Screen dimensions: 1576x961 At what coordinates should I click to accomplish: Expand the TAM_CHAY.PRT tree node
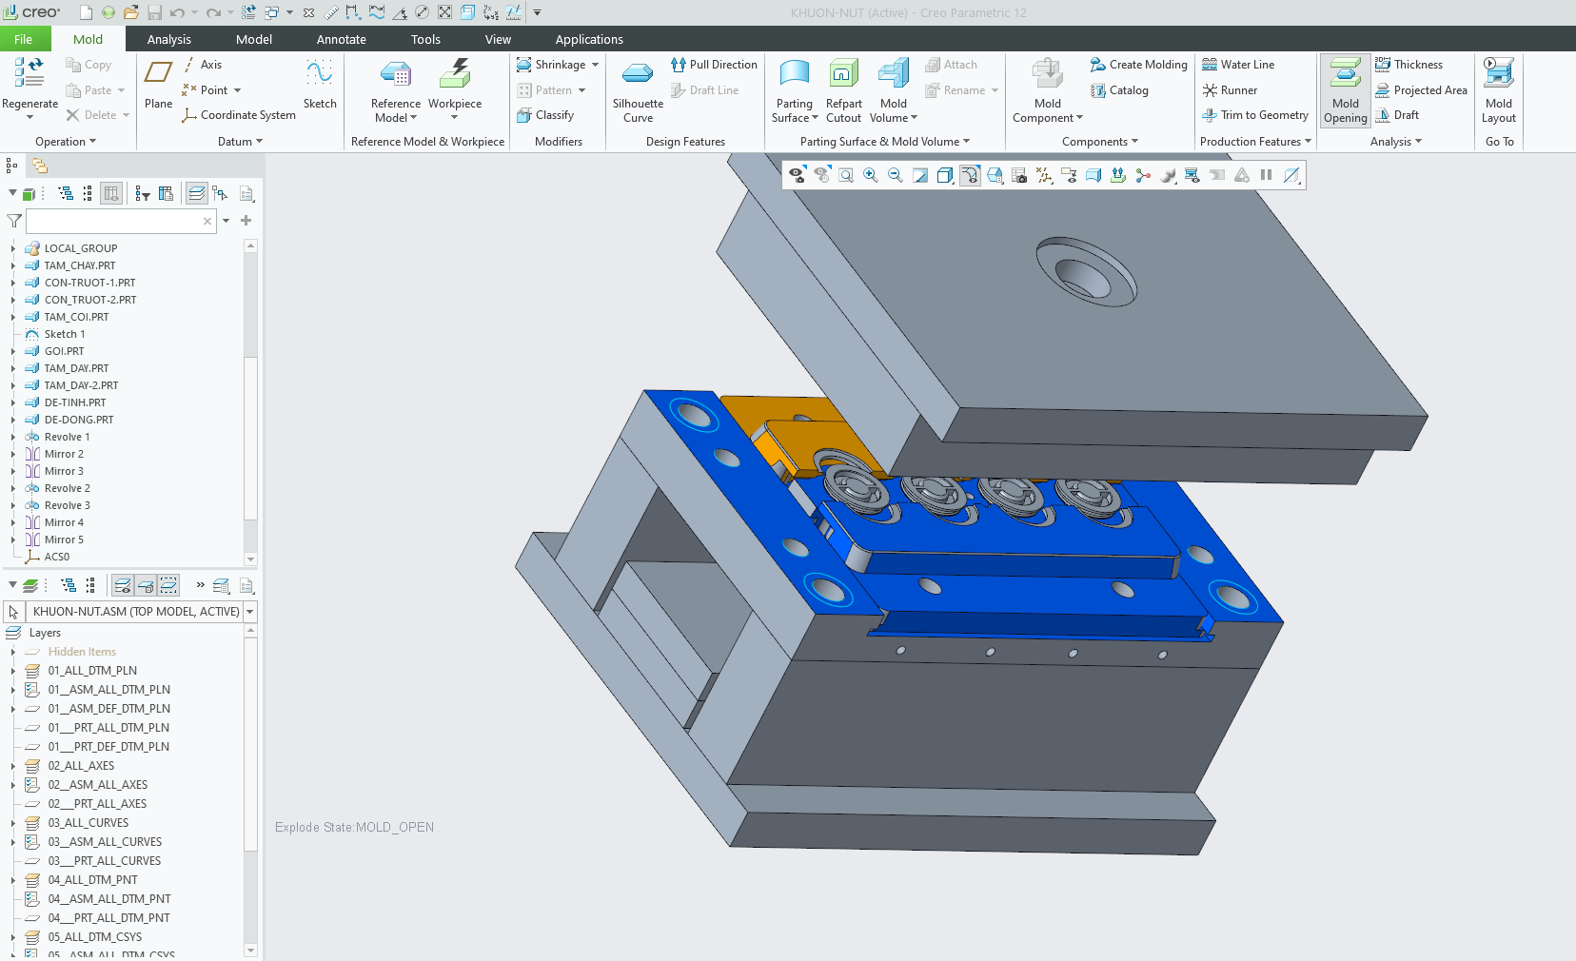click(x=13, y=265)
